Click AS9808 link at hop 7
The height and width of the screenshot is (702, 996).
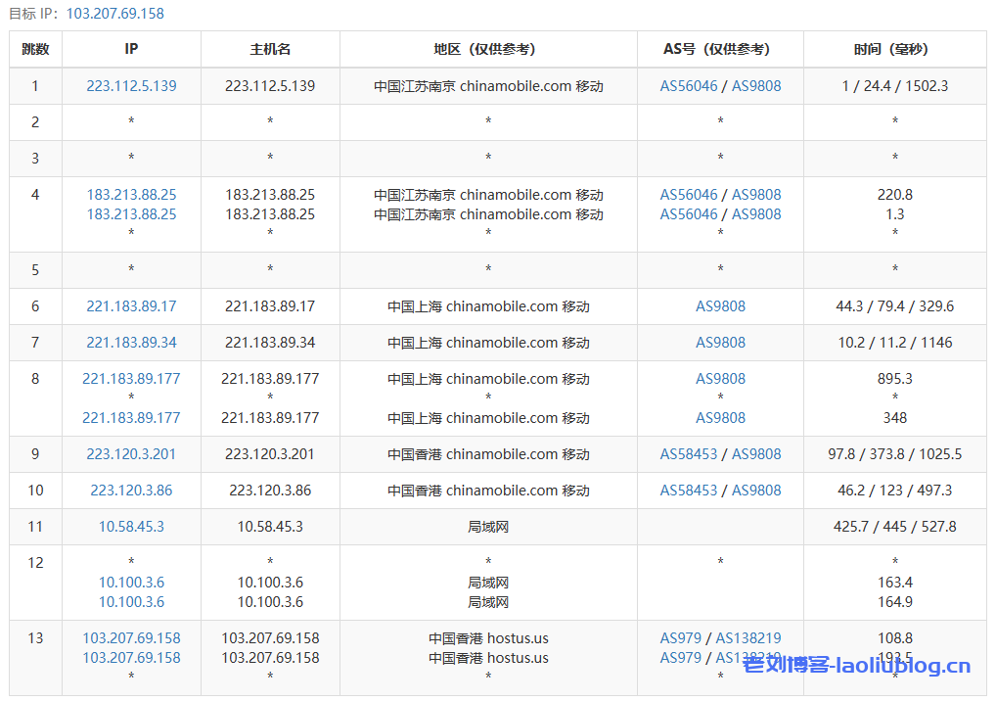[721, 342]
